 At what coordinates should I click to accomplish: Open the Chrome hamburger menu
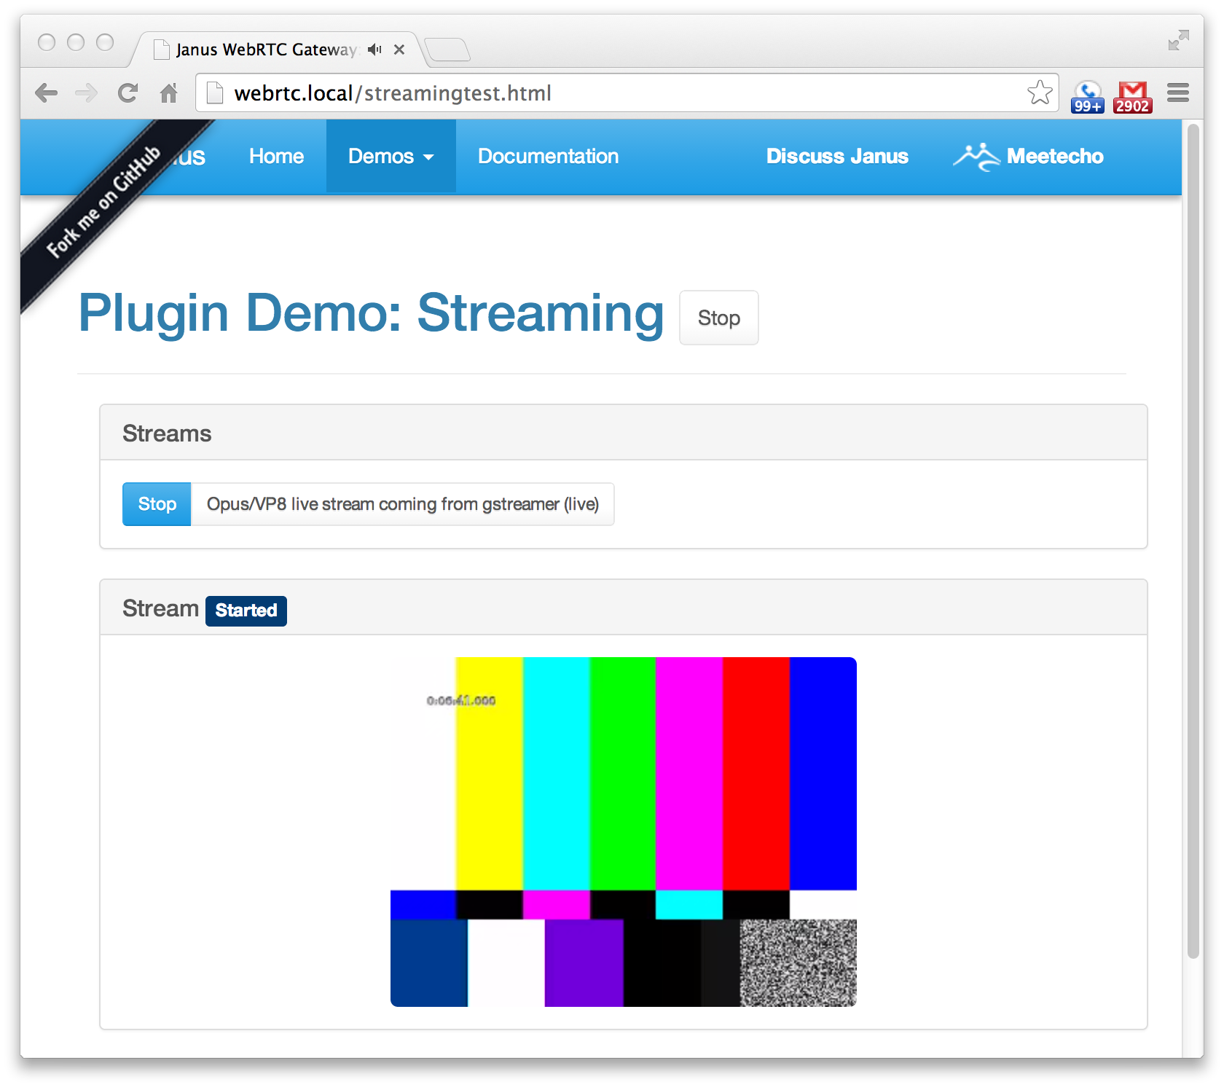(1177, 93)
